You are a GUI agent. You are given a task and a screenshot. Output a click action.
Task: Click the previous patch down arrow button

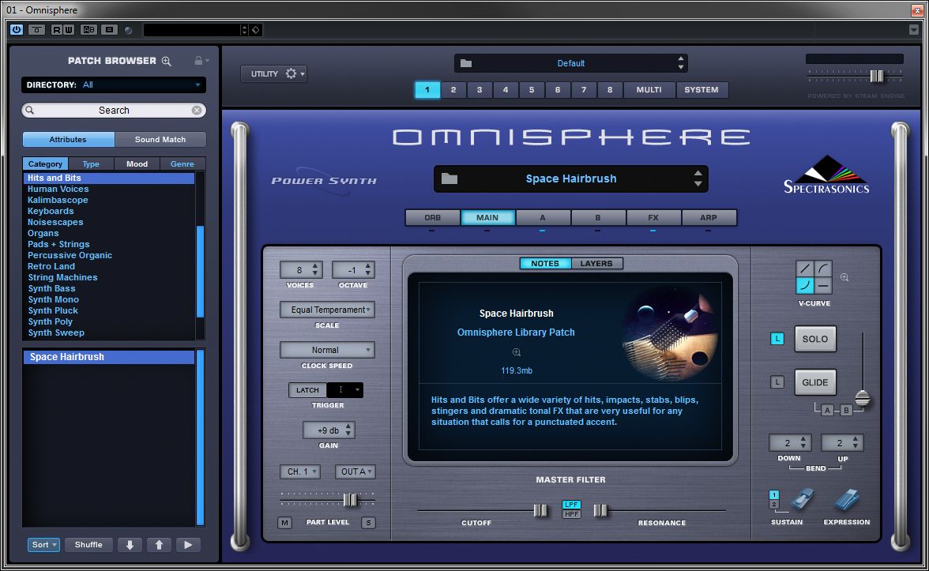click(130, 545)
